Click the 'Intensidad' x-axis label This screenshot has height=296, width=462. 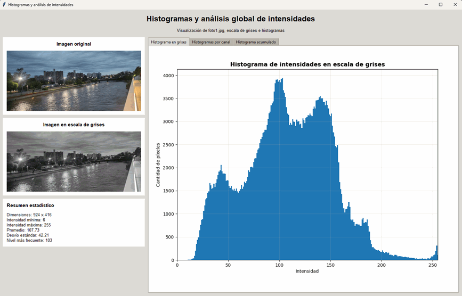tap(307, 271)
